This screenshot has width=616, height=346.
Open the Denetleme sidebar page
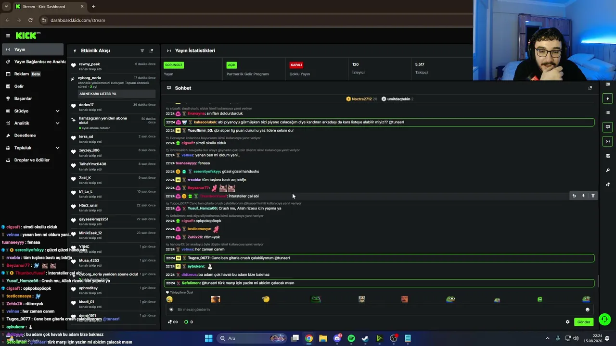pyautogui.click(x=32, y=136)
